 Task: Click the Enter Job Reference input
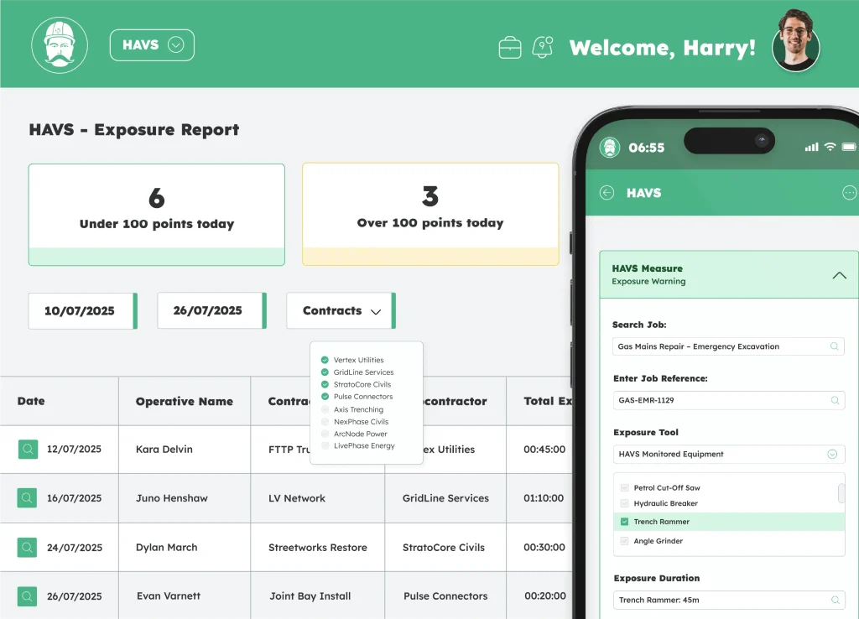tap(729, 400)
